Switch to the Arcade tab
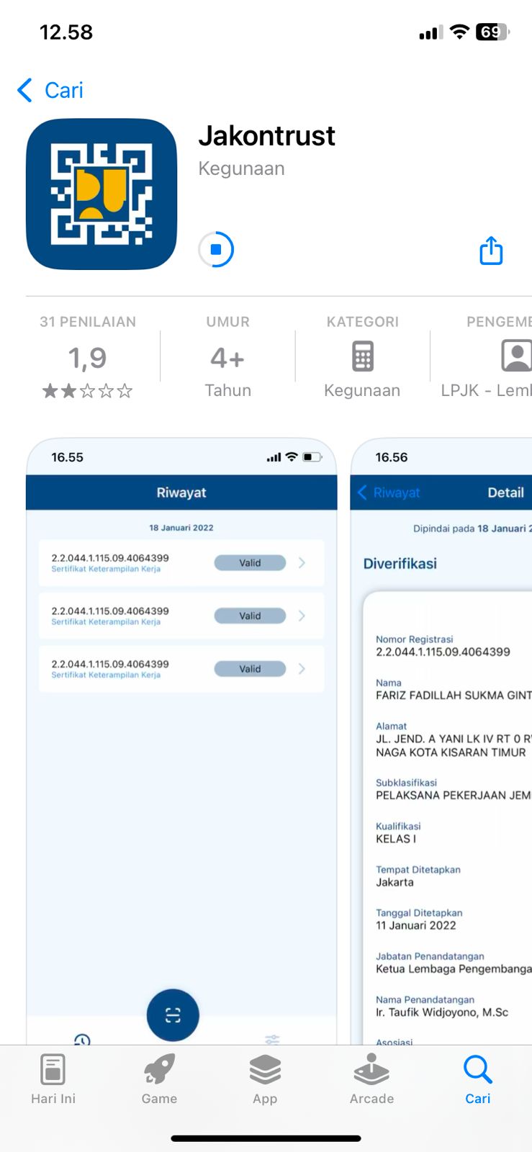The image size is (532, 1152). 371,1079
